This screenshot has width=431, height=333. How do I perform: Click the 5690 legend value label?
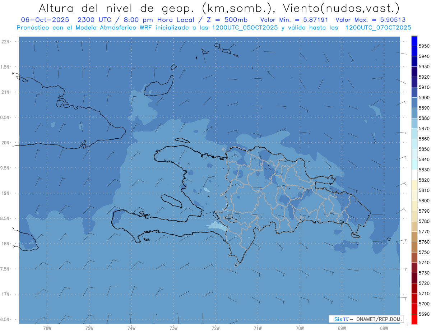click(x=424, y=314)
